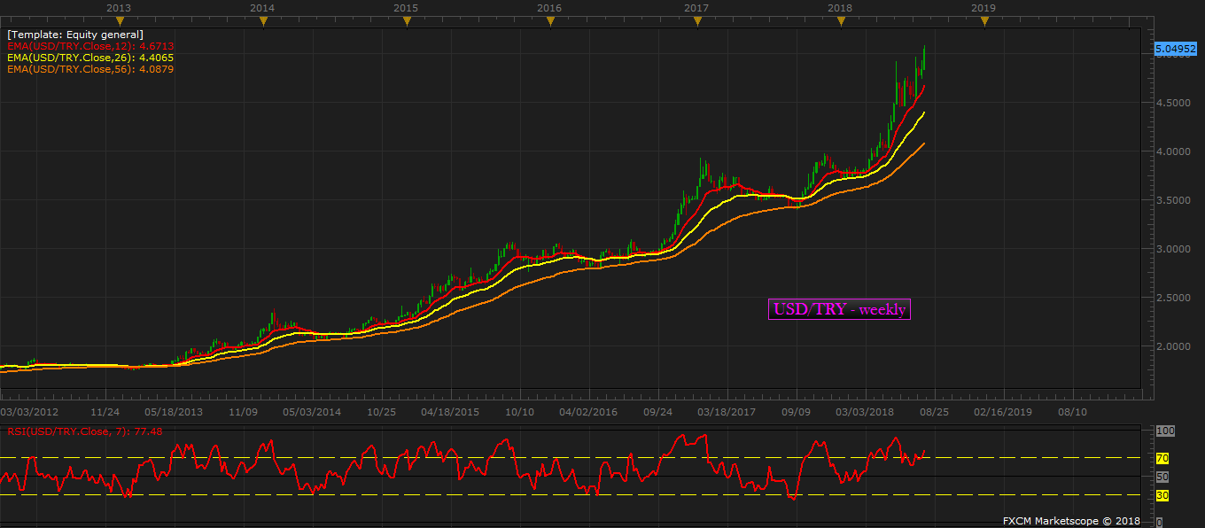1205x528 pixels.
Task: Select the RSI(USD/TRY.Close, 7) indicator label
Action: pyautogui.click(x=86, y=431)
